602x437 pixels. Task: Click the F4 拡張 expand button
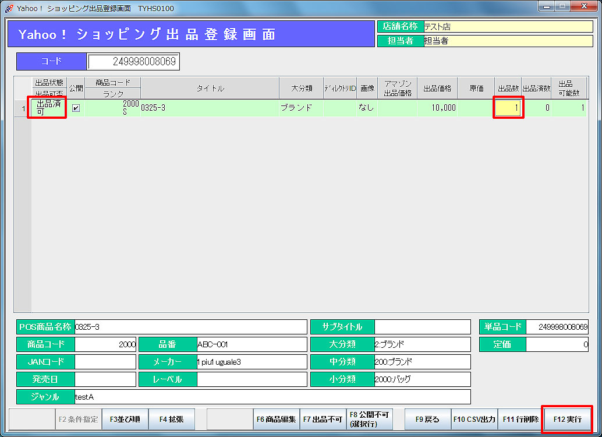click(171, 419)
